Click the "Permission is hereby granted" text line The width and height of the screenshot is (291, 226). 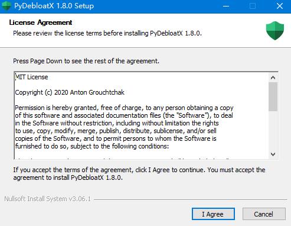tap(124, 108)
